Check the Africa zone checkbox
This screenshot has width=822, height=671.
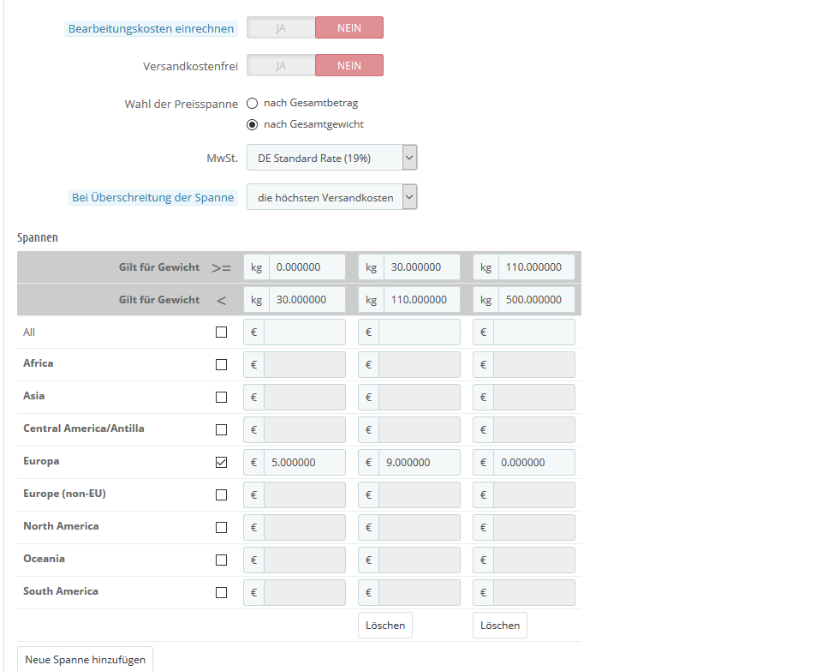[x=221, y=364]
